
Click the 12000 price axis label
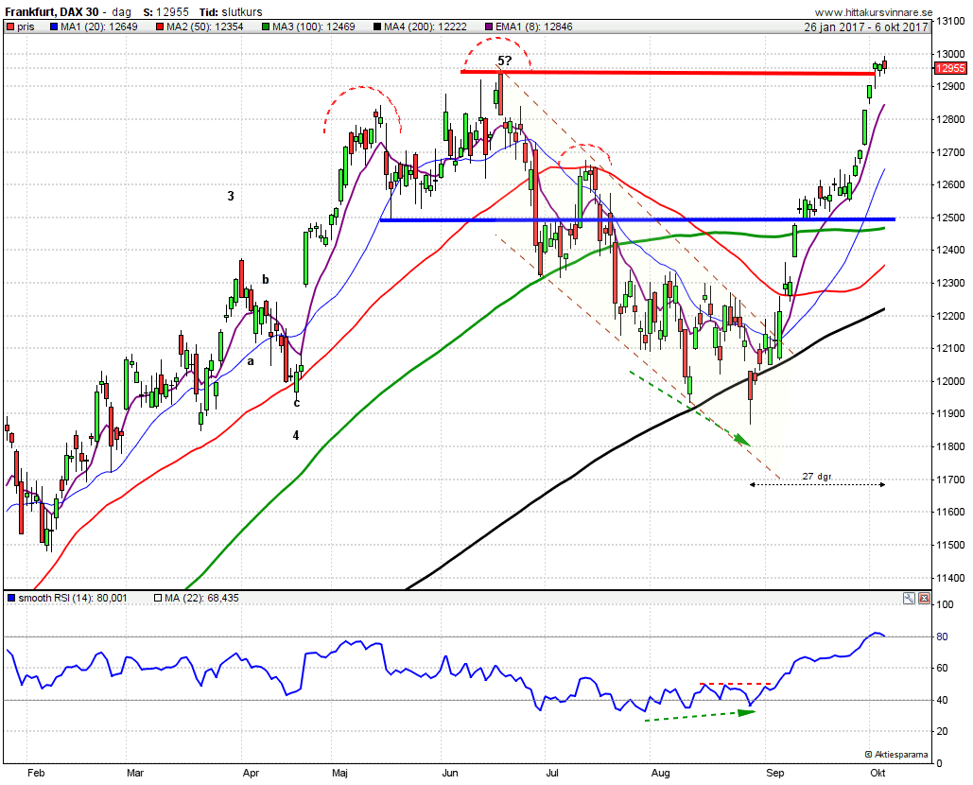tap(950, 382)
